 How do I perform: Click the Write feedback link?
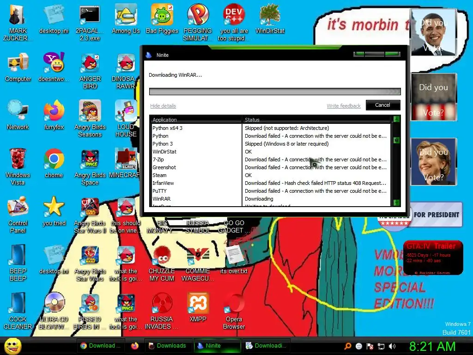(x=344, y=106)
